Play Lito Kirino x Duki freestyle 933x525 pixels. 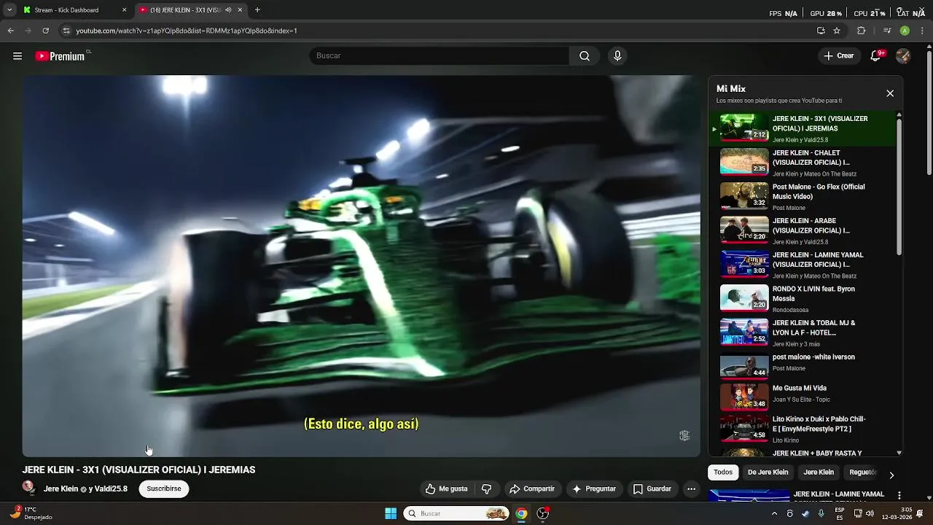(x=802, y=429)
